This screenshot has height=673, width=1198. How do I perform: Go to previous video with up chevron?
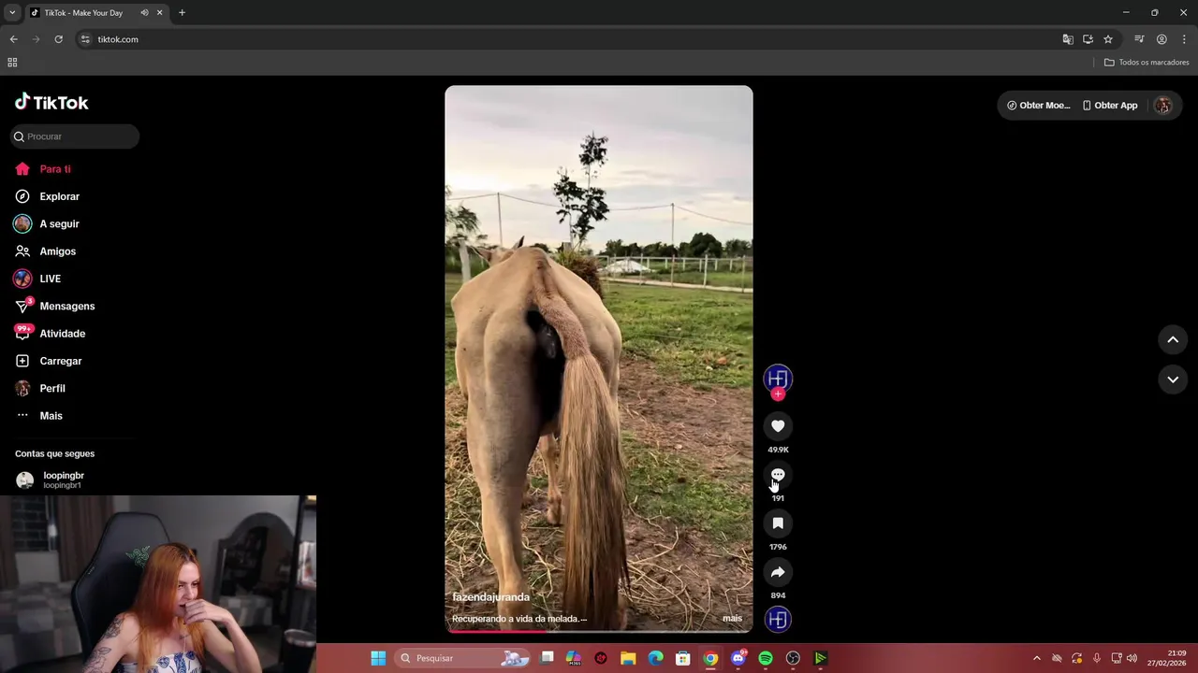coord(1173,339)
